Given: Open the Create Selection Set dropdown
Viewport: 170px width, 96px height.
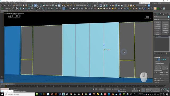Looking at the screenshot, I should pyautogui.click(x=81, y=5).
